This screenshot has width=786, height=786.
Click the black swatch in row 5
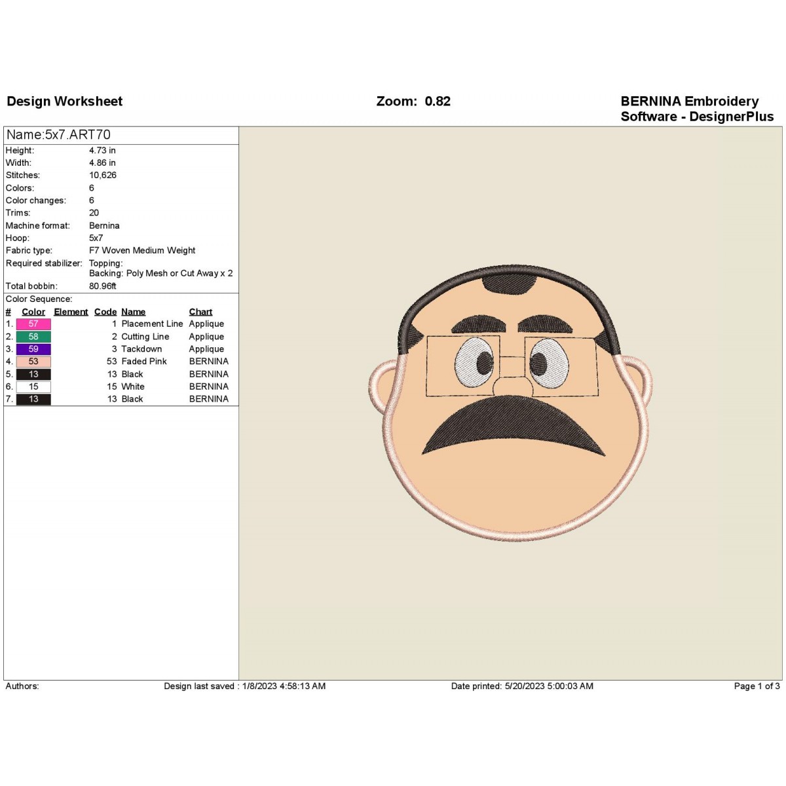click(x=33, y=374)
